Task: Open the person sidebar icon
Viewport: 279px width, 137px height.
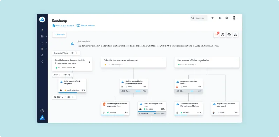Action: [42, 42]
